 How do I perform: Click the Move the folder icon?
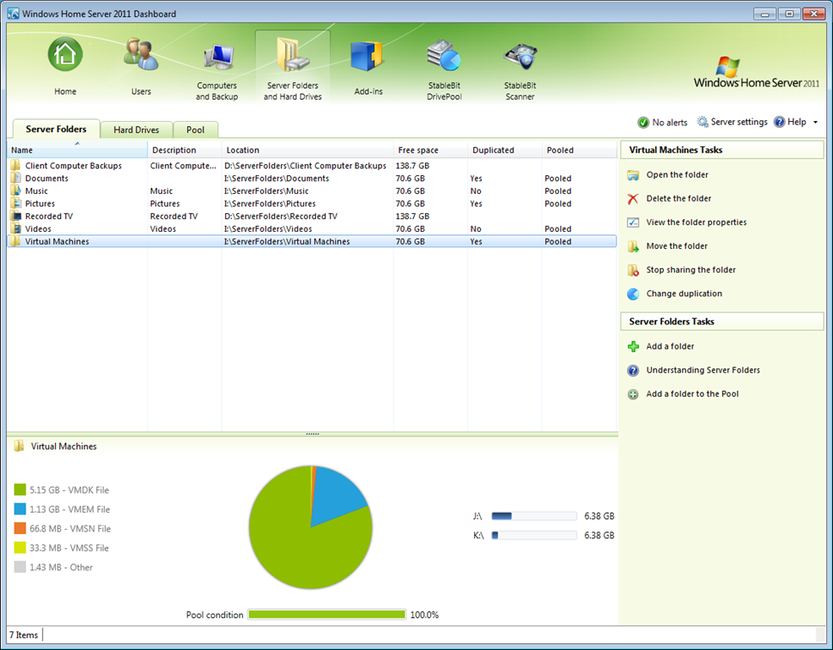(x=632, y=246)
